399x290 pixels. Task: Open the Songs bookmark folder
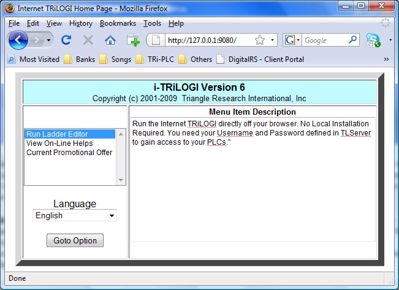115,59
